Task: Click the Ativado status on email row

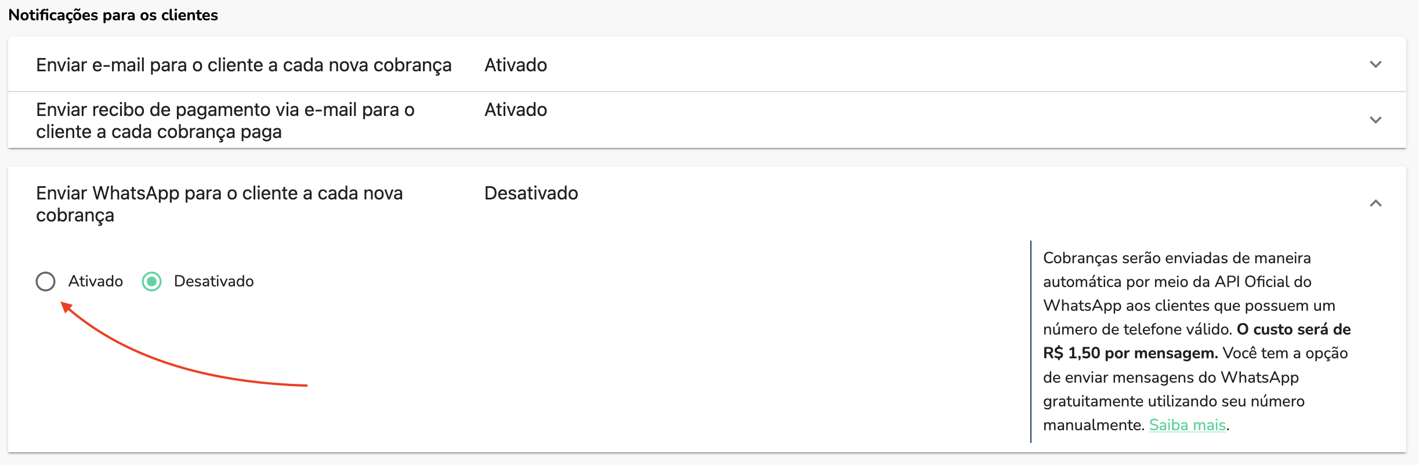Action: point(515,65)
